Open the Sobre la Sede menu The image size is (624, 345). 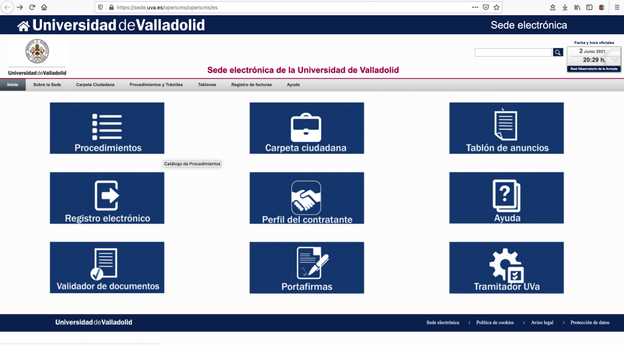click(47, 84)
